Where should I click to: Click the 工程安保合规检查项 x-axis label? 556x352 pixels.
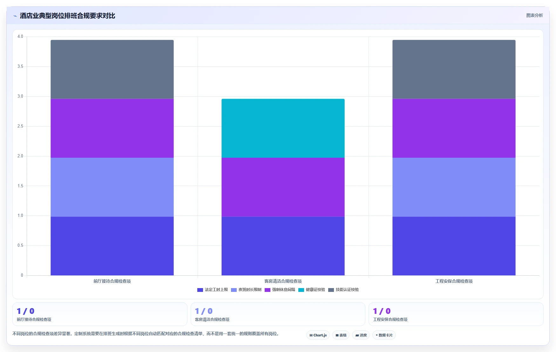coord(454,281)
